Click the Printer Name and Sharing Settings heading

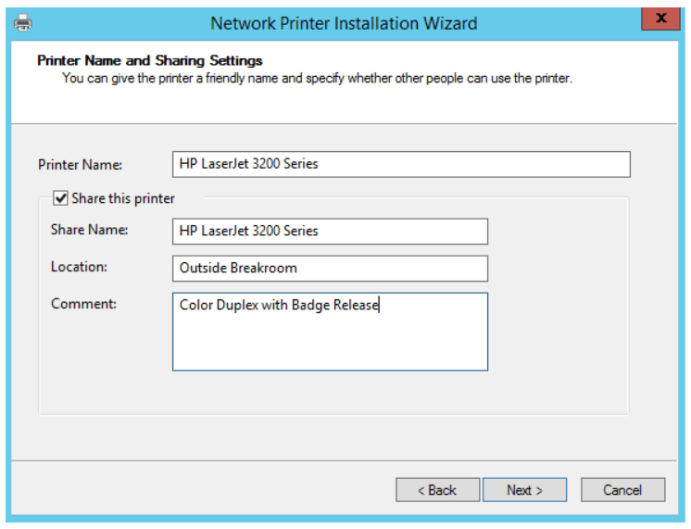150,60
